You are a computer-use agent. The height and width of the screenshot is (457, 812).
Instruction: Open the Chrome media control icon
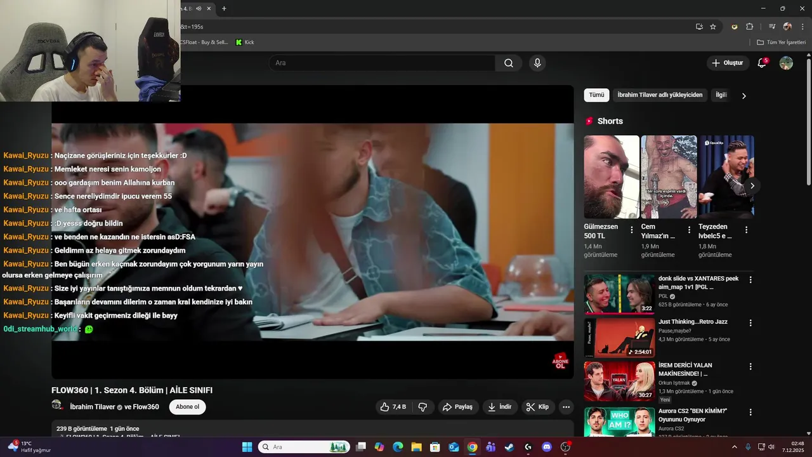click(x=772, y=27)
